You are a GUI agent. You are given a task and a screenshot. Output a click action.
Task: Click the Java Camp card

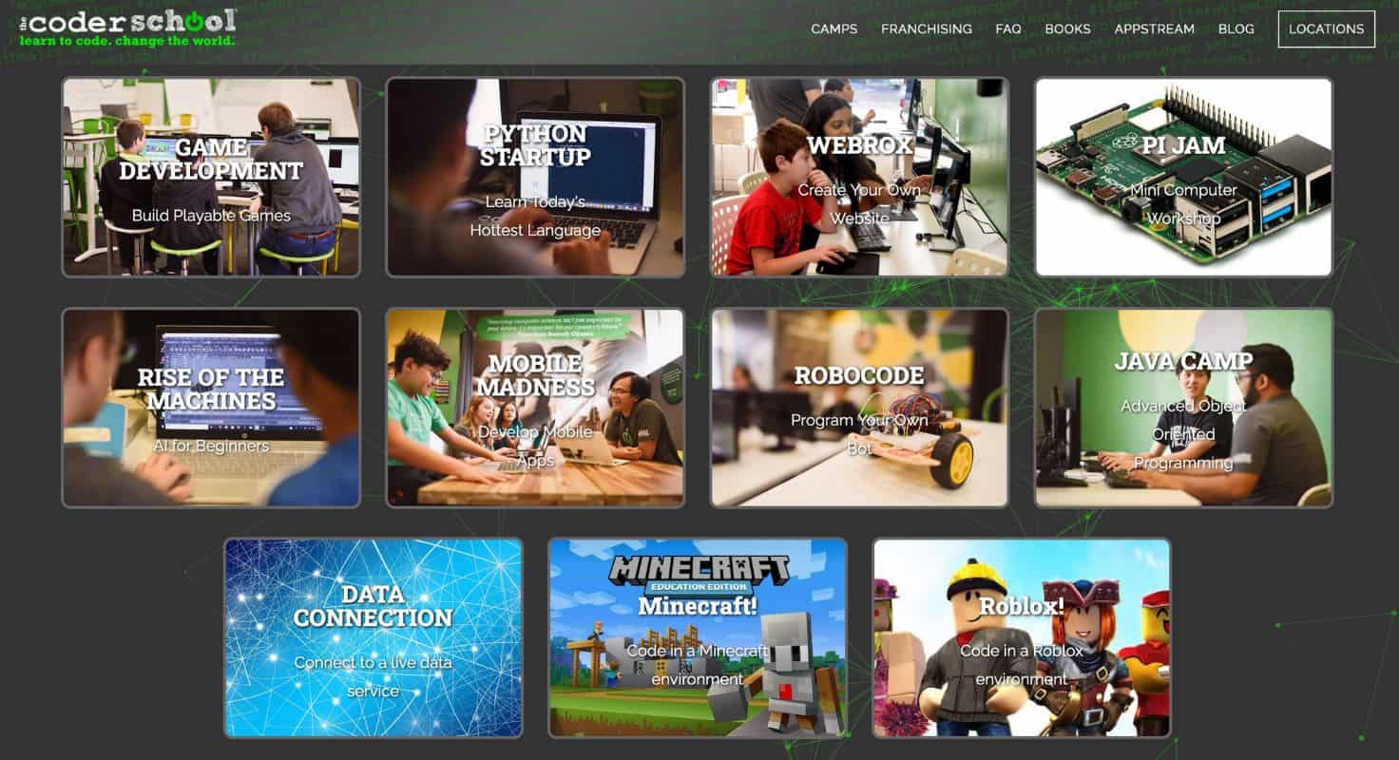[x=1182, y=407]
